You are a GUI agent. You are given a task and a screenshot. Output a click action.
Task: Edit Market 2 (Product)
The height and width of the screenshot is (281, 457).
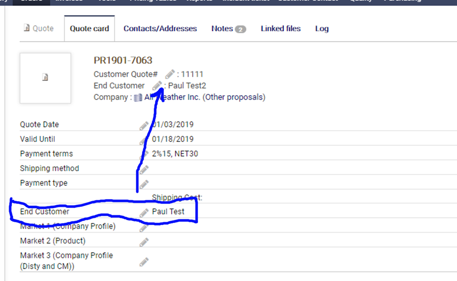[144, 243]
